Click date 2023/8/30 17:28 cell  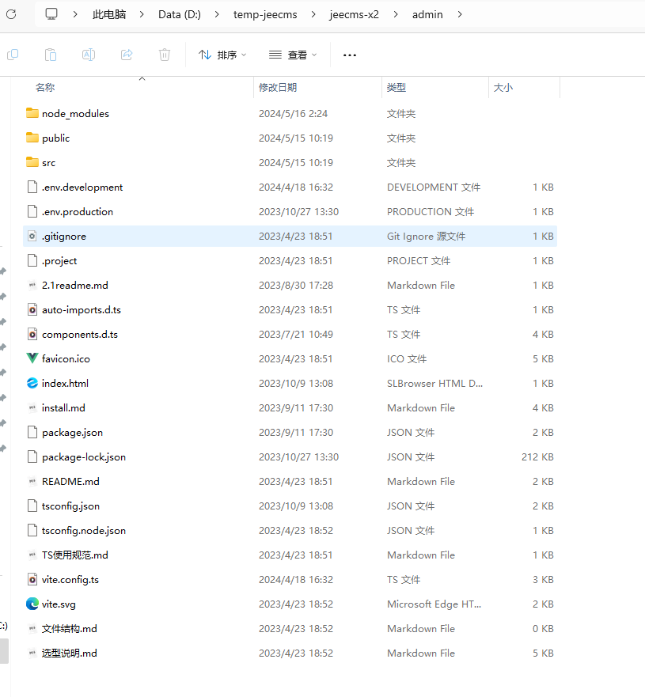[x=296, y=286]
